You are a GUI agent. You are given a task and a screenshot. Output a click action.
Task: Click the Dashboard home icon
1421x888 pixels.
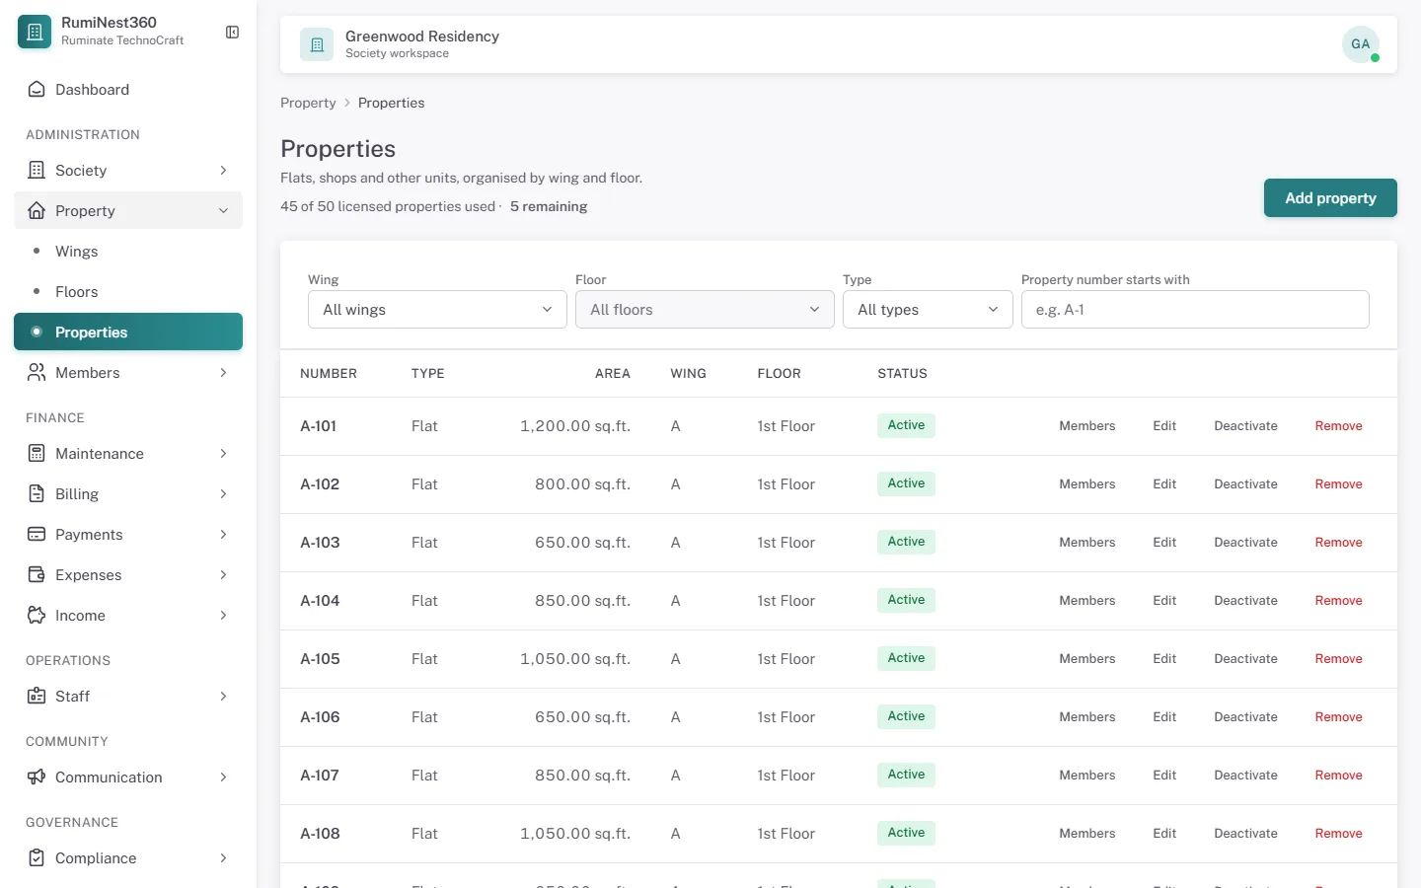click(x=37, y=90)
